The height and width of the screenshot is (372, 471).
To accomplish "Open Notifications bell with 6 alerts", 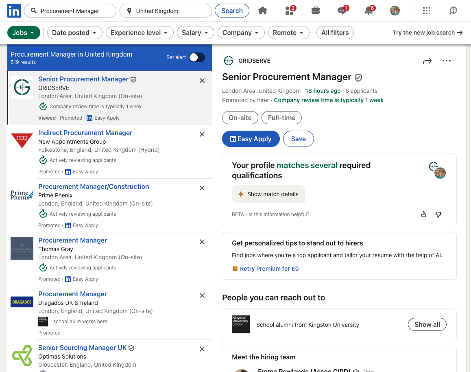I will 369,11.
